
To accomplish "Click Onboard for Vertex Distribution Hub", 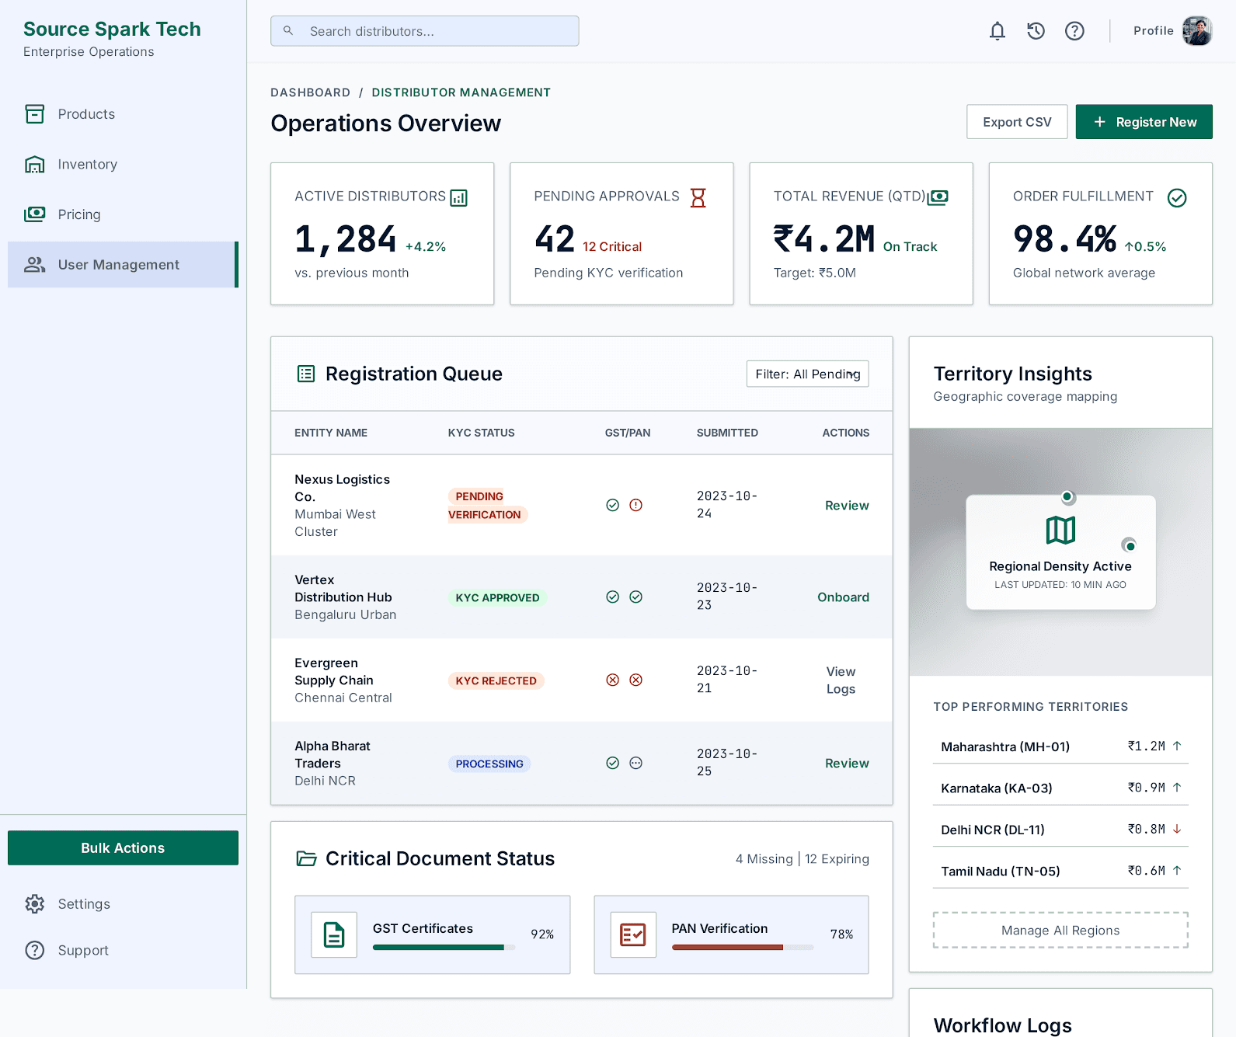I will (843, 597).
